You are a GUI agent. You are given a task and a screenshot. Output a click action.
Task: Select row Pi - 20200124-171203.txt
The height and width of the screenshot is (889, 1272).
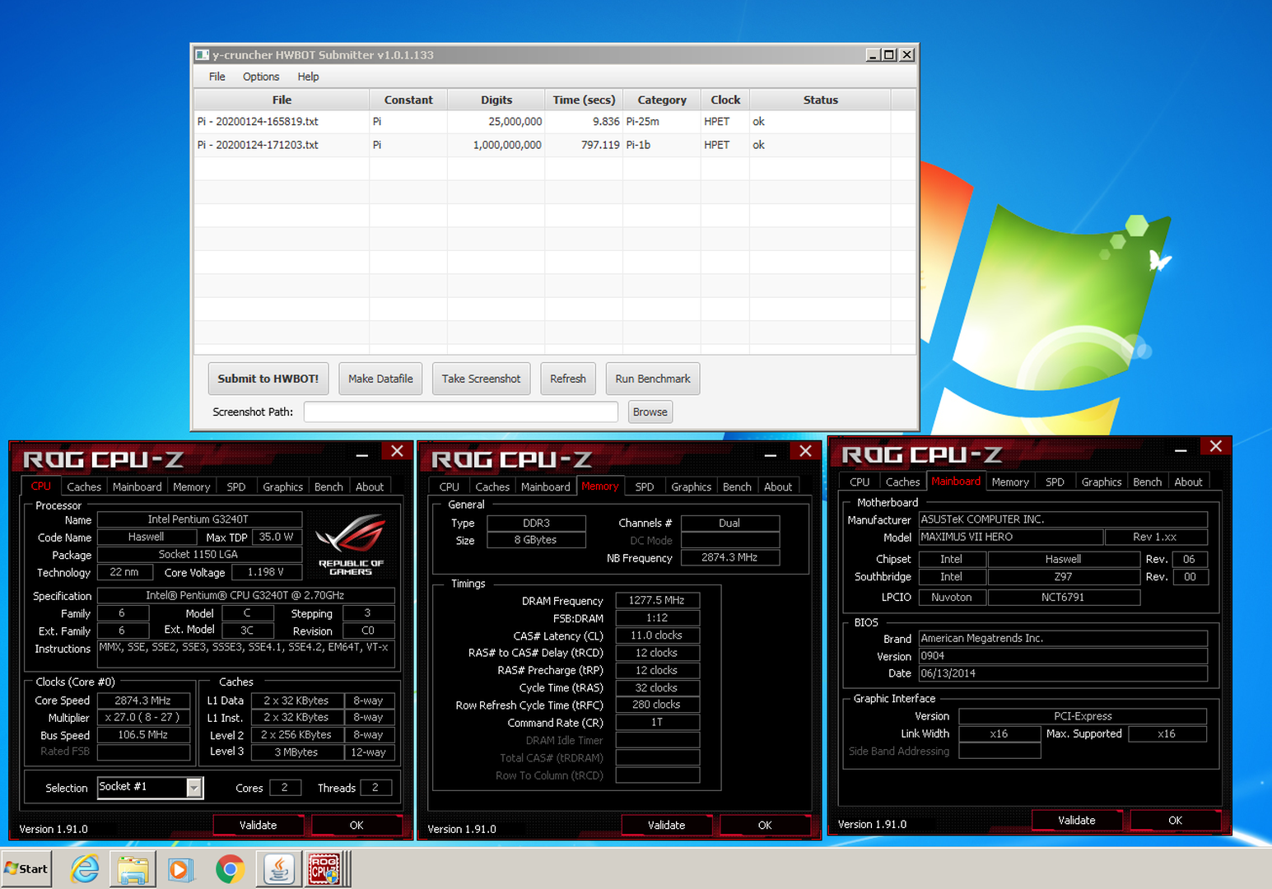point(554,145)
